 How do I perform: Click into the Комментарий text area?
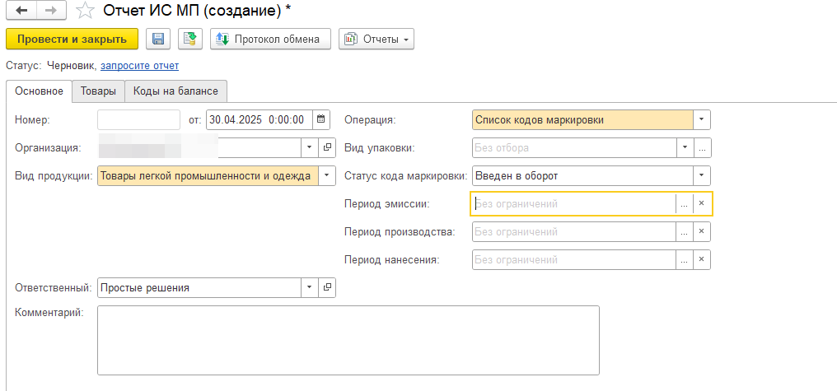[x=348, y=340]
